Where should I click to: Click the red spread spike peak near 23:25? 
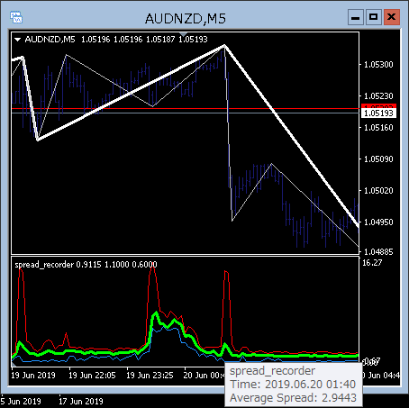(152, 266)
